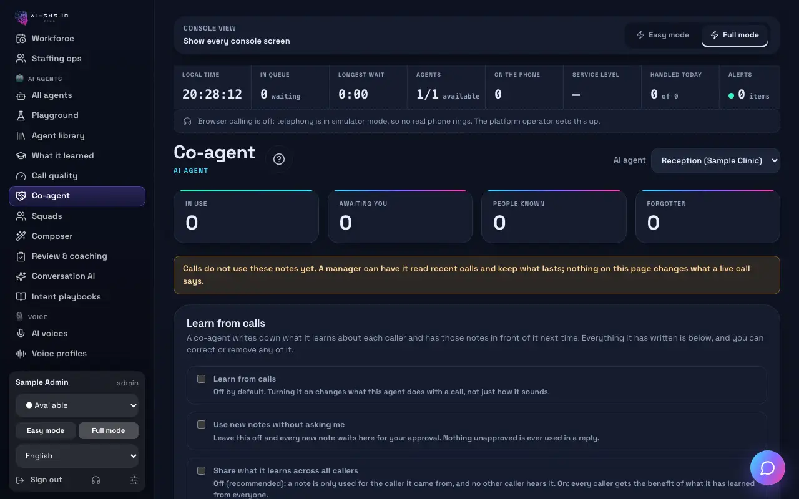Click the In use stat card
The width and height of the screenshot is (799, 499).
point(246,216)
